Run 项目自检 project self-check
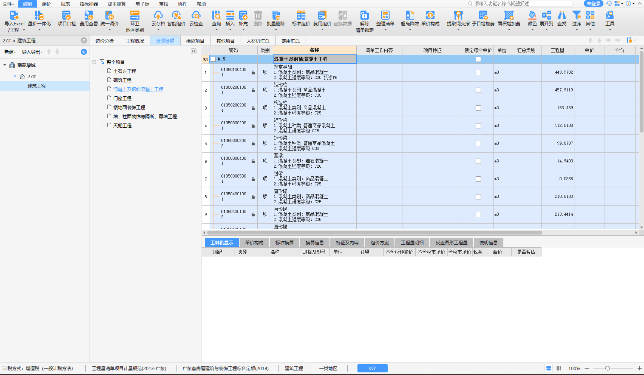644x375 pixels. (67, 18)
